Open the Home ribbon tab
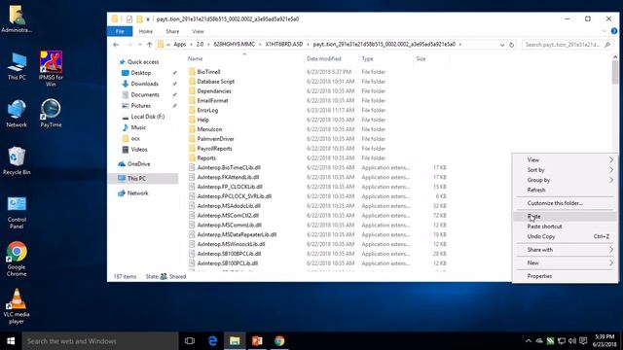Viewport: 623px width, 350px height. tap(146, 31)
